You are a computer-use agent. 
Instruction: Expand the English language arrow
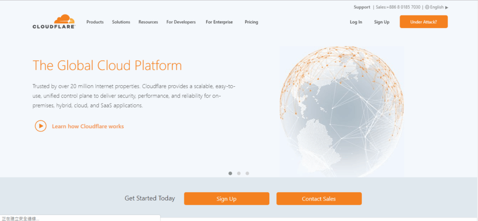point(447,7)
